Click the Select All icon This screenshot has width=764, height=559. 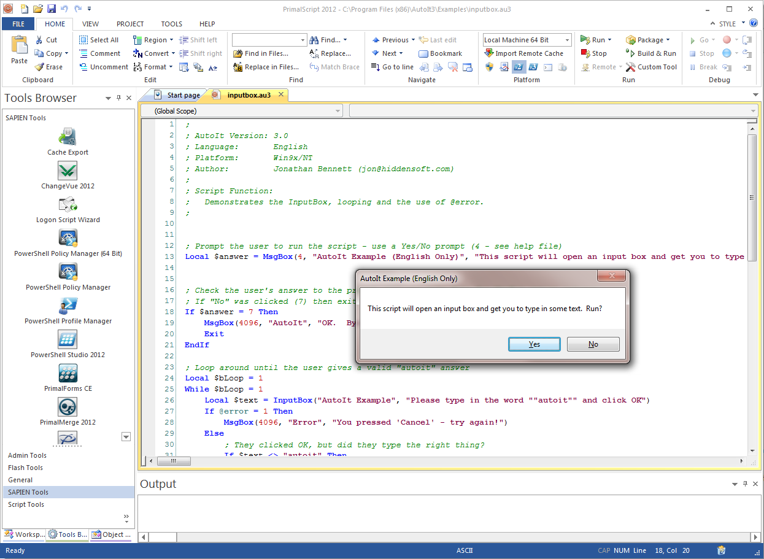(83, 40)
